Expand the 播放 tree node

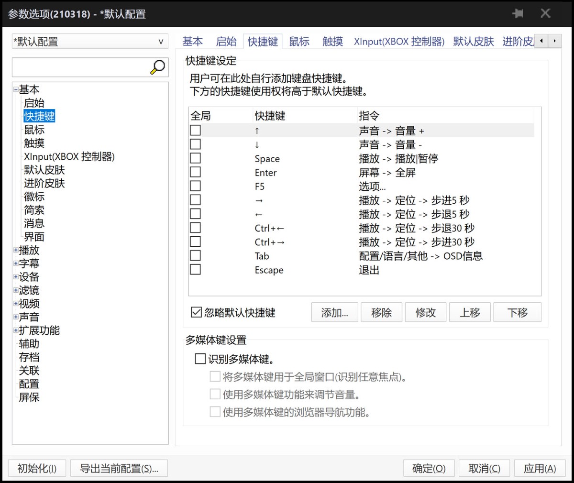coord(16,250)
